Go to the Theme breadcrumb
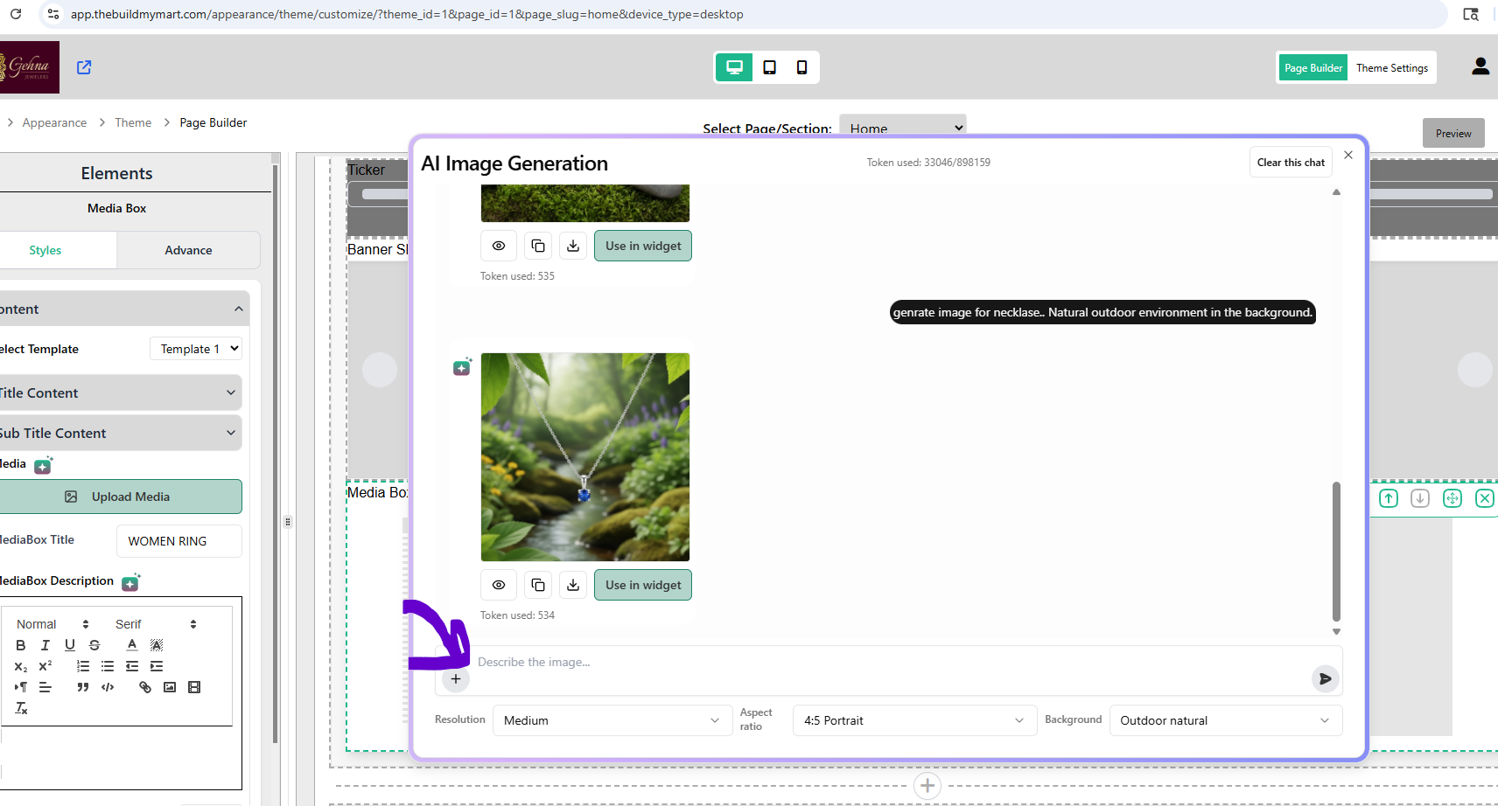The height and width of the screenshot is (806, 1498). [133, 122]
